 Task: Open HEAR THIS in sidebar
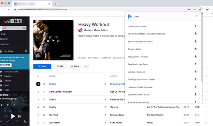point(5,44)
